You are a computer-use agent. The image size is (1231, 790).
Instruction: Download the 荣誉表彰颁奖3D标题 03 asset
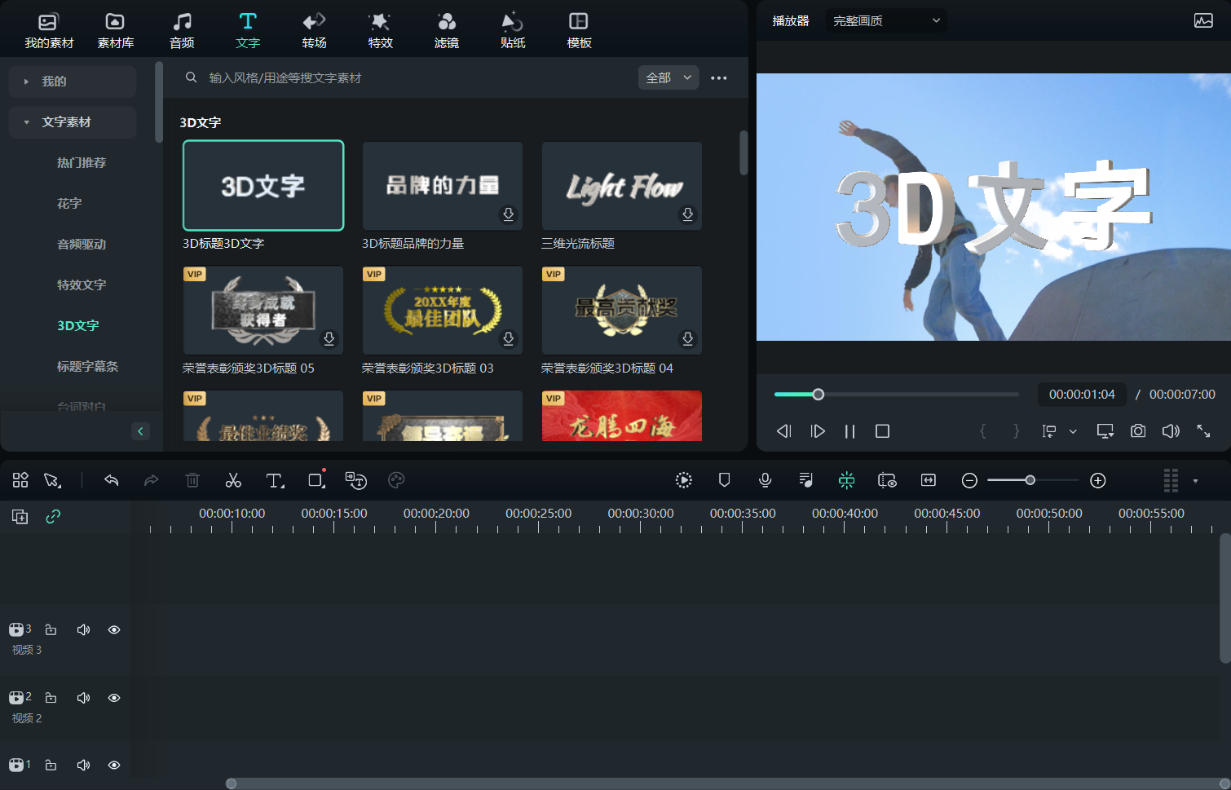coord(508,339)
